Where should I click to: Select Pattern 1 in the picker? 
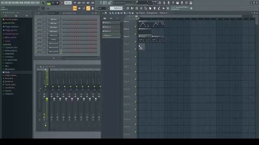111,23
